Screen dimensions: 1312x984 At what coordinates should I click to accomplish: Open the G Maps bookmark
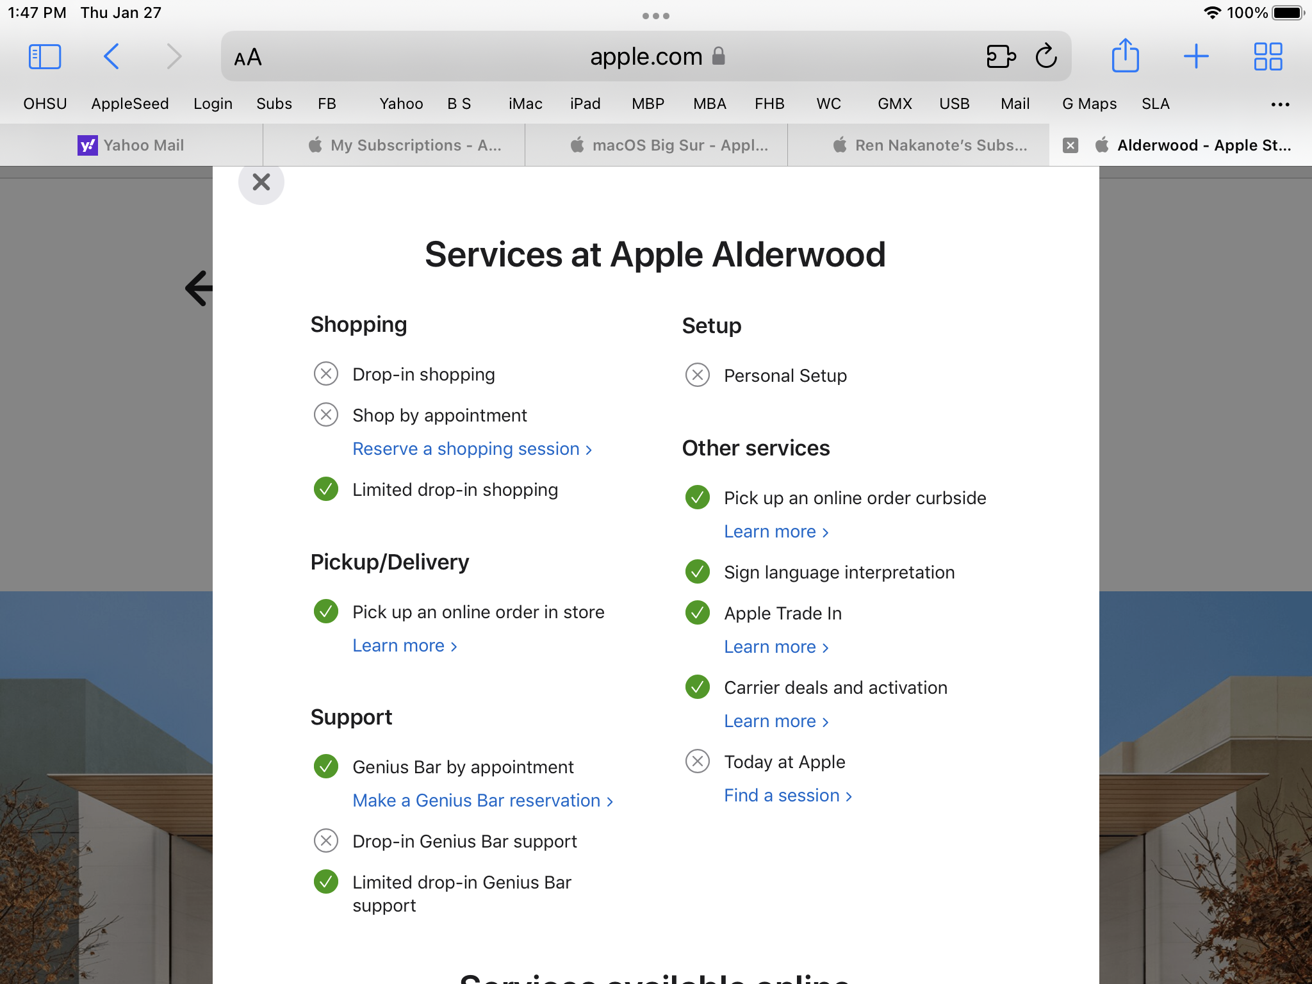coord(1089,104)
